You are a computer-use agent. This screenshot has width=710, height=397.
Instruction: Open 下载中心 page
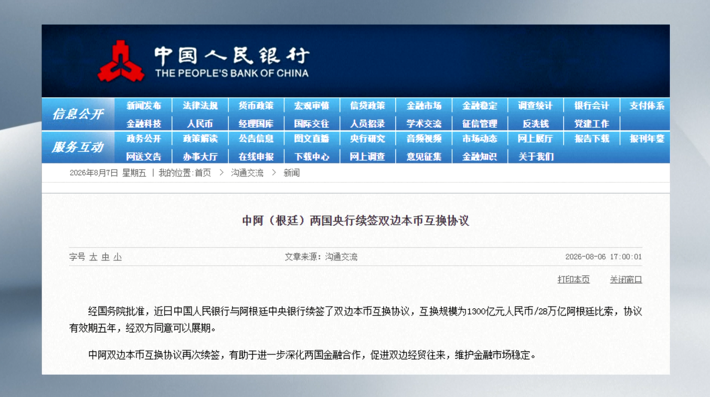click(312, 156)
